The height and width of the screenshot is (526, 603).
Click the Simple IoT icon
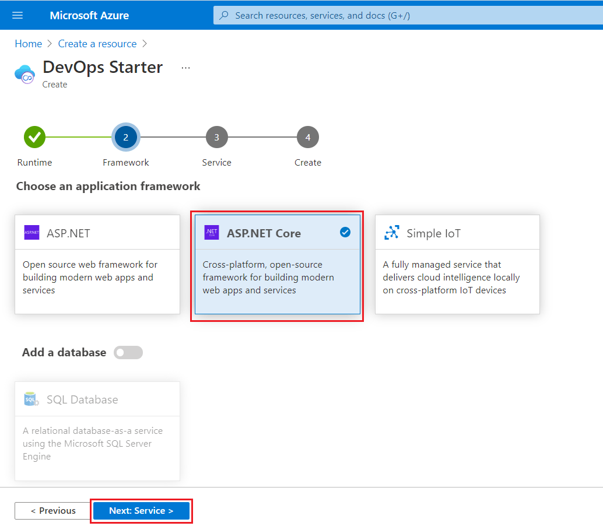[x=392, y=232]
